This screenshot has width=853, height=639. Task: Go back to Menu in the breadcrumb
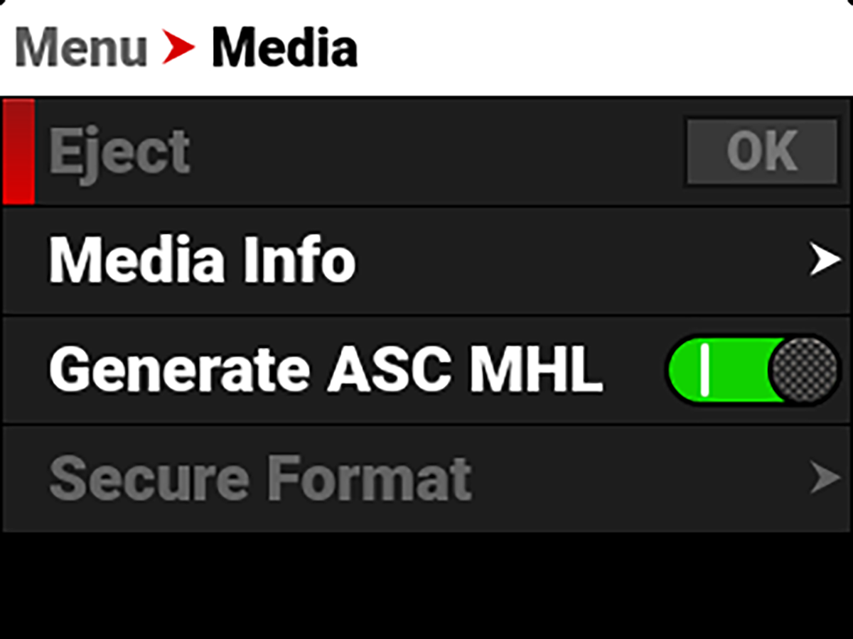click(80, 48)
